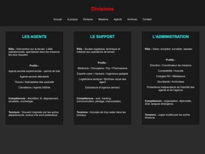Image resolution: width=205 pixels, height=154 pixels.
Task: Click the Rôle text in LES AGENTS card
Action: [34, 52]
